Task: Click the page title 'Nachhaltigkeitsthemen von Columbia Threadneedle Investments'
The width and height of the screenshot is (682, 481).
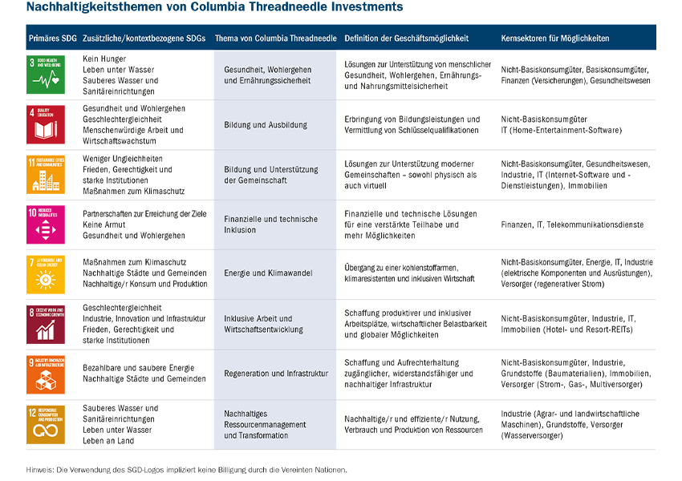Action: click(x=214, y=7)
